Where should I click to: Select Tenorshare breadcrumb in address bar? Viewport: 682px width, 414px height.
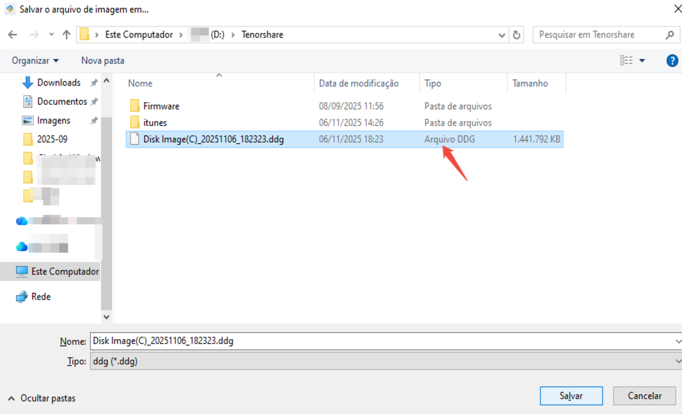(262, 35)
